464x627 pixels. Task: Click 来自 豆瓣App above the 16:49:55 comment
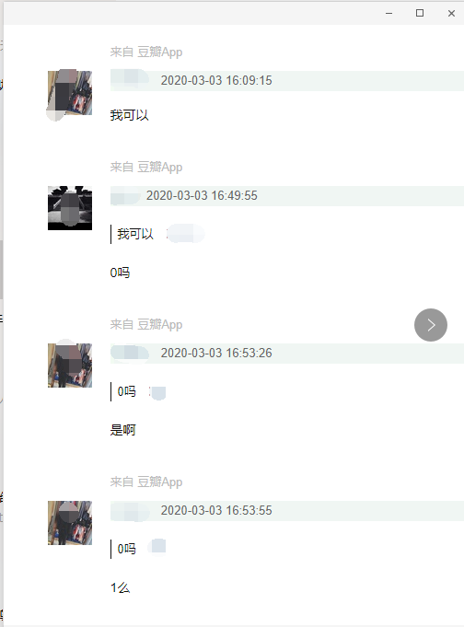[146, 168]
